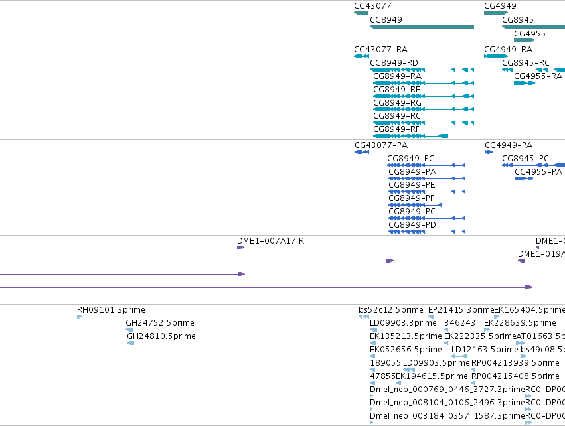Click transcript CG8945-RC label

(x=526, y=63)
